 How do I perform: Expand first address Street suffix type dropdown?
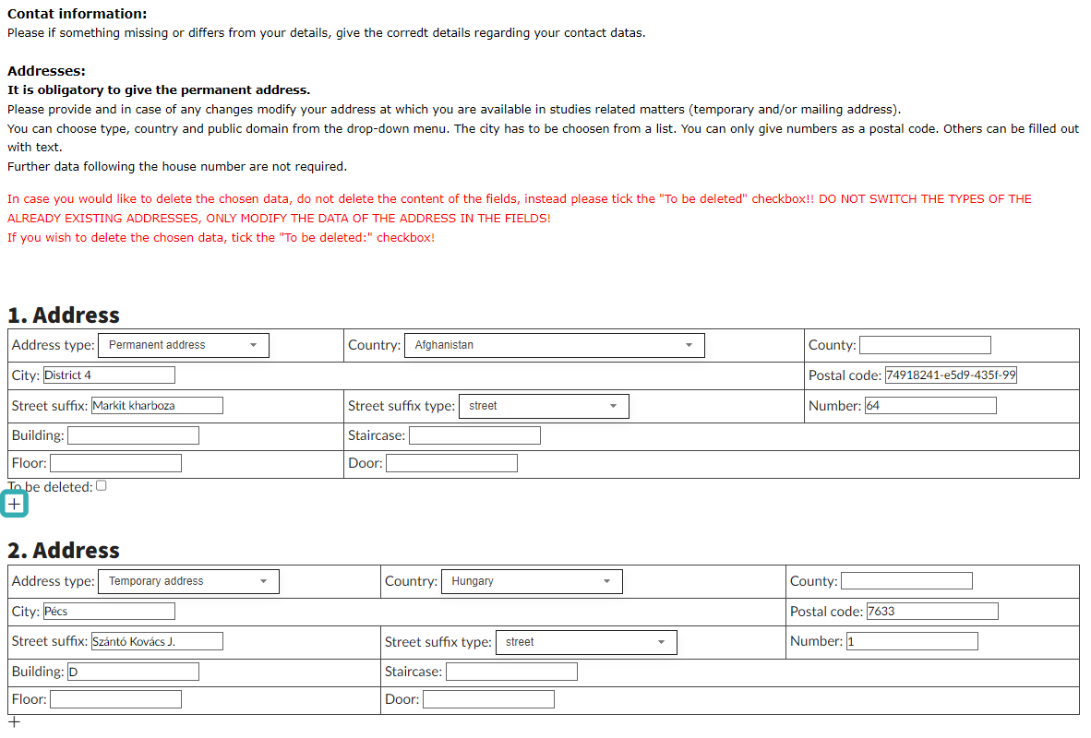[x=543, y=406]
